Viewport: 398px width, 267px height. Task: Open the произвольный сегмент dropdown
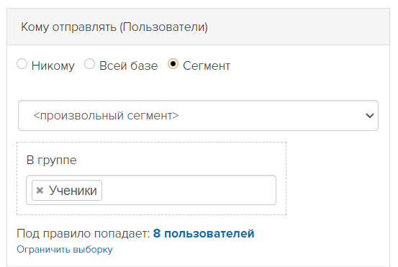[198, 115]
